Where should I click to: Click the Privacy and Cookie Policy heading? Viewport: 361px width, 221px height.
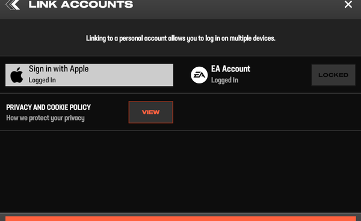pos(48,107)
